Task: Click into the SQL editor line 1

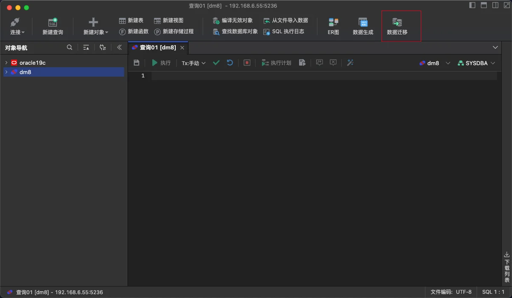Action: tap(323, 76)
